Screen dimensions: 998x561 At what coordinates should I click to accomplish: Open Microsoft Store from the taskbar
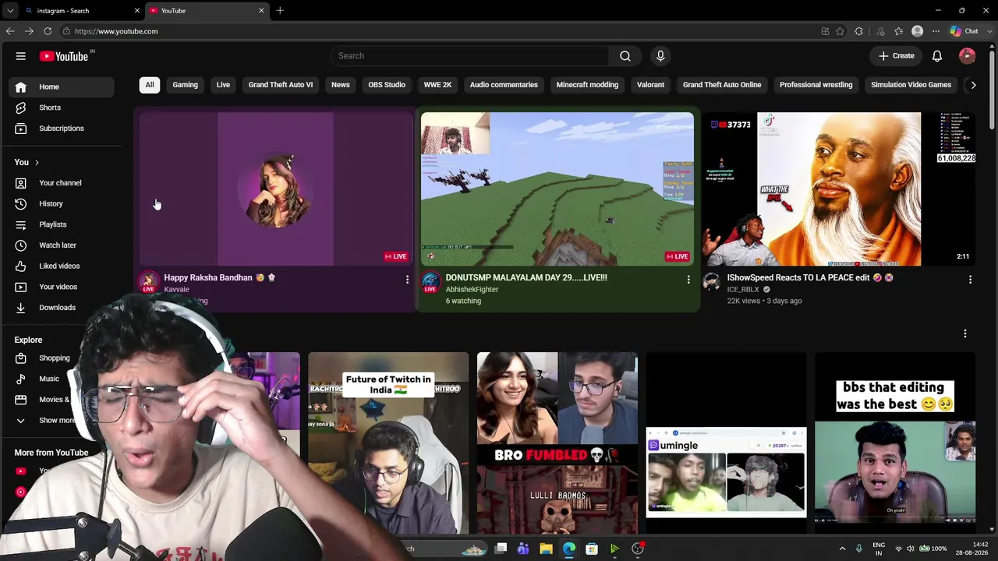(x=592, y=549)
